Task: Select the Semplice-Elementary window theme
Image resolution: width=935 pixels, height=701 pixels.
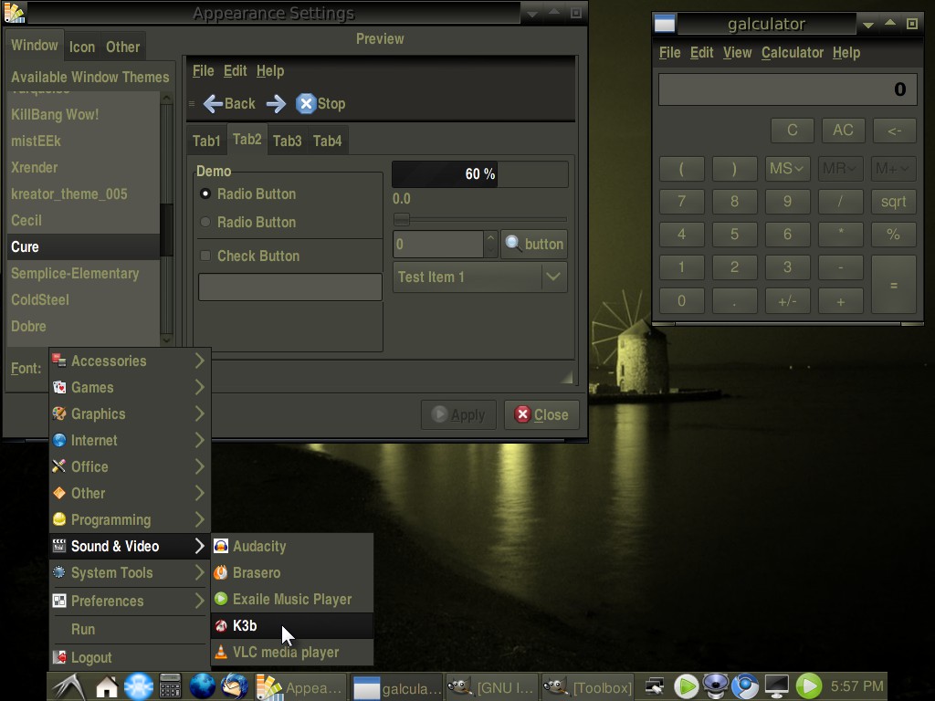Action: point(83,274)
